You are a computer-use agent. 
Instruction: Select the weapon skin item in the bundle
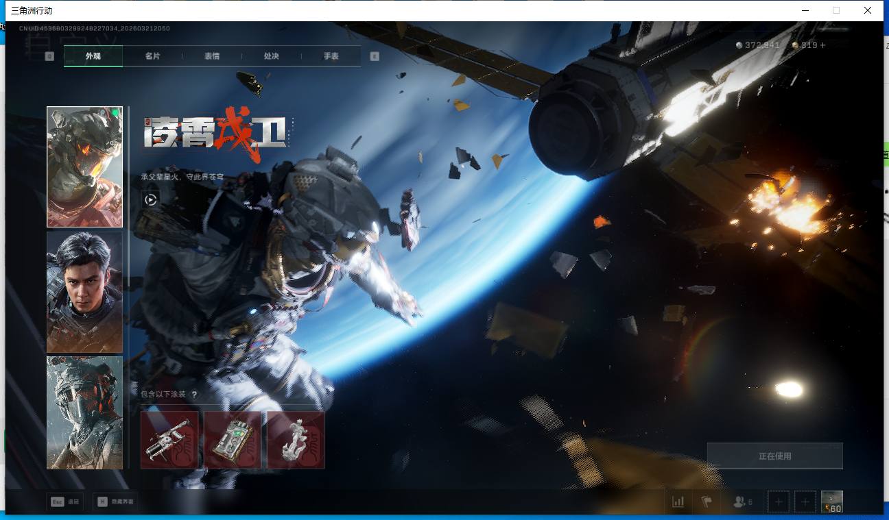(x=169, y=440)
